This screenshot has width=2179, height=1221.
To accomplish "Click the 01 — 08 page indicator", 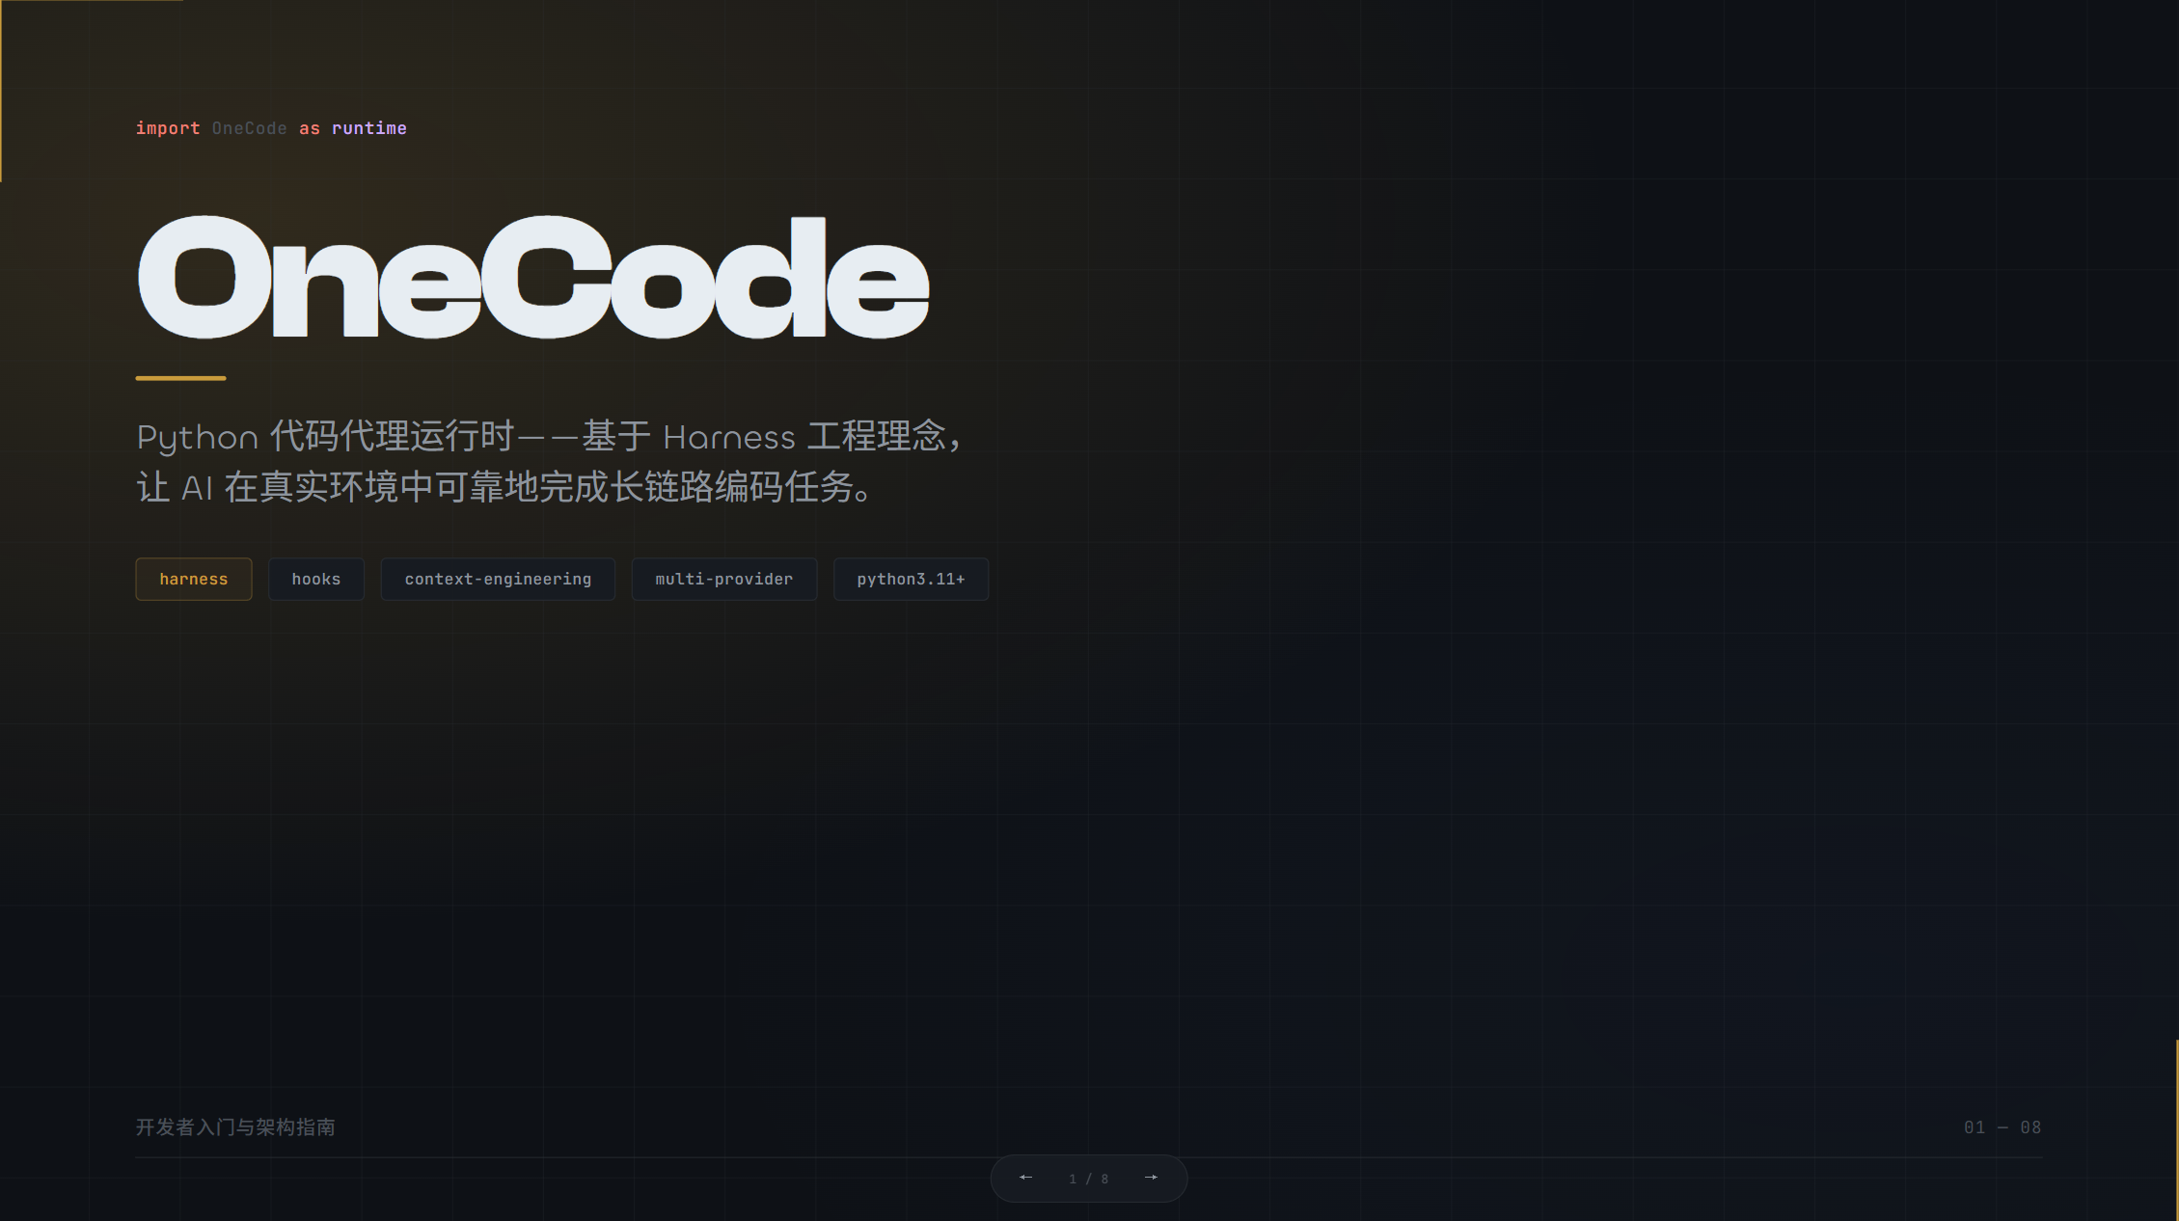I will [x=2002, y=1127].
